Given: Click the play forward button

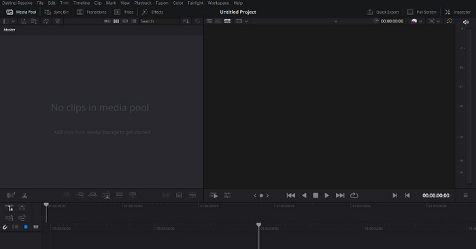Looking at the screenshot, I should click(327, 195).
